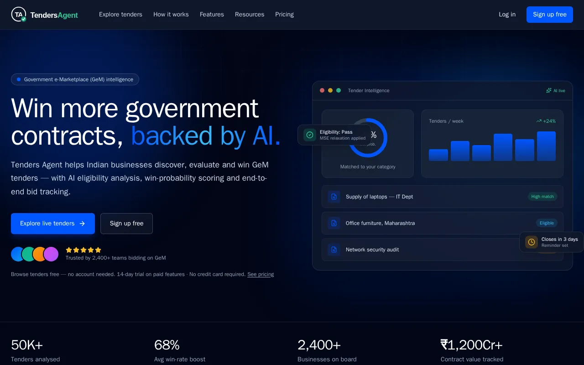Click the ₹1,200Cr+ Contract value tracked stat
This screenshot has height=365, width=584.
pyautogui.click(x=472, y=350)
